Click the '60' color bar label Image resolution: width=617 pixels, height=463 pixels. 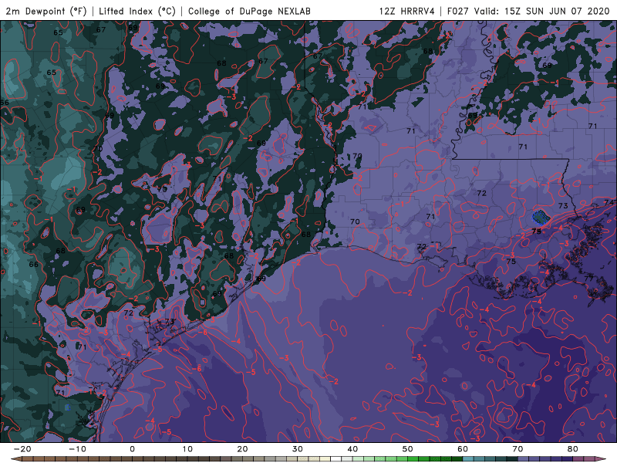[463, 449]
